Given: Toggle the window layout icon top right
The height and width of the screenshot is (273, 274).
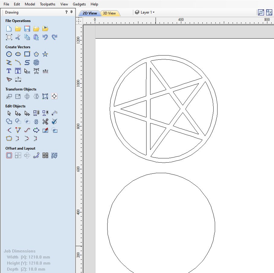Looking at the screenshot, I should 269,12.
